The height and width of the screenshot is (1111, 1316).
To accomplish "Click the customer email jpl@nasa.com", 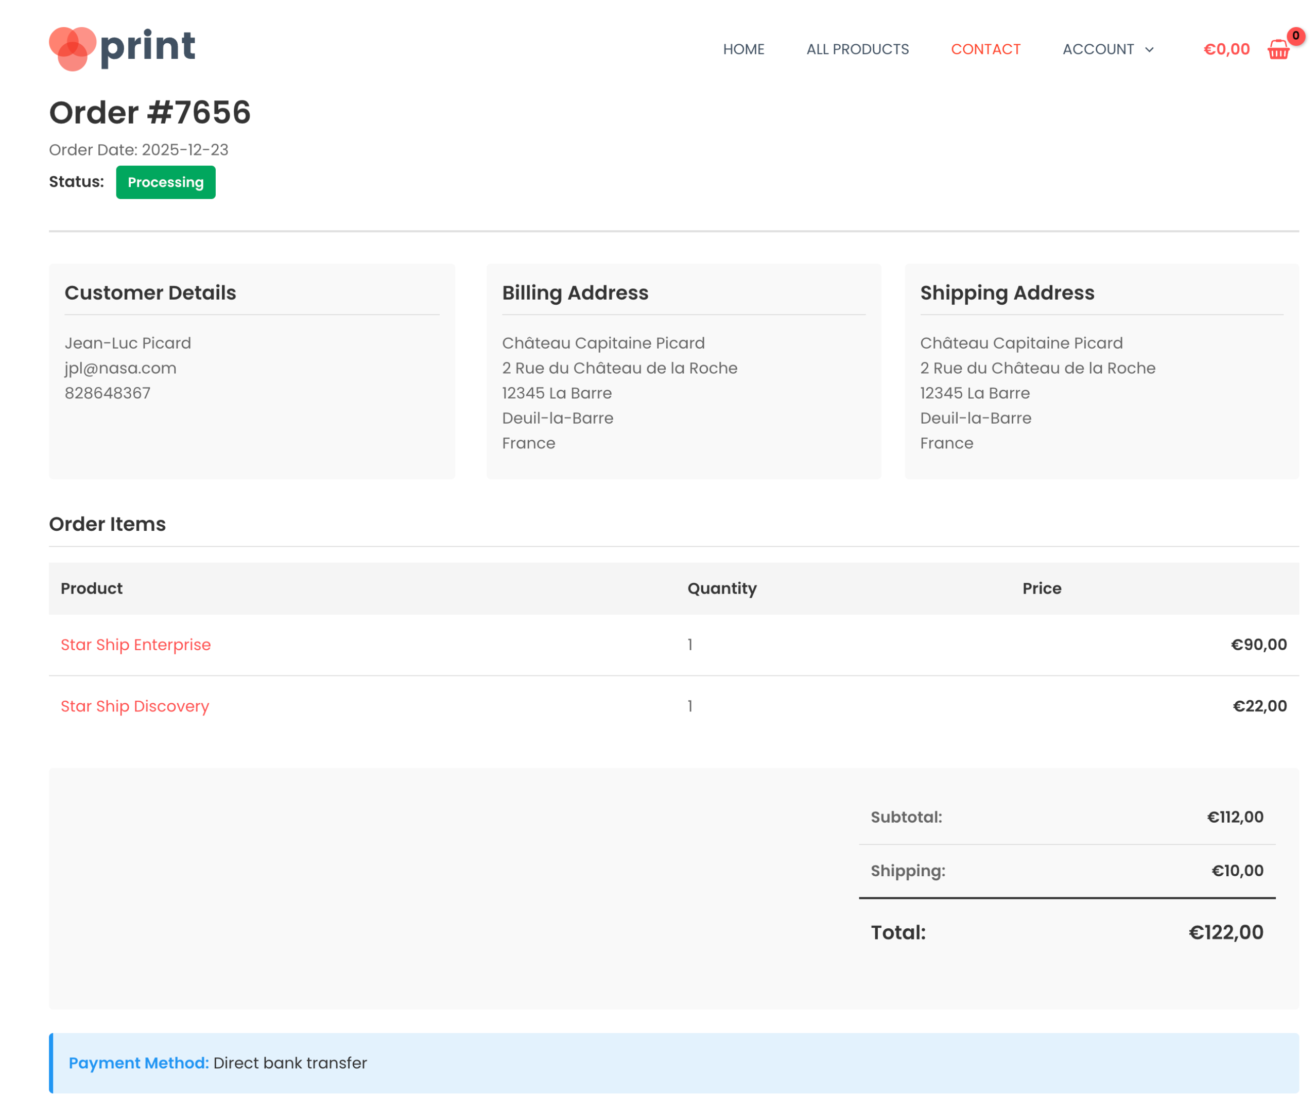I will tap(119, 368).
